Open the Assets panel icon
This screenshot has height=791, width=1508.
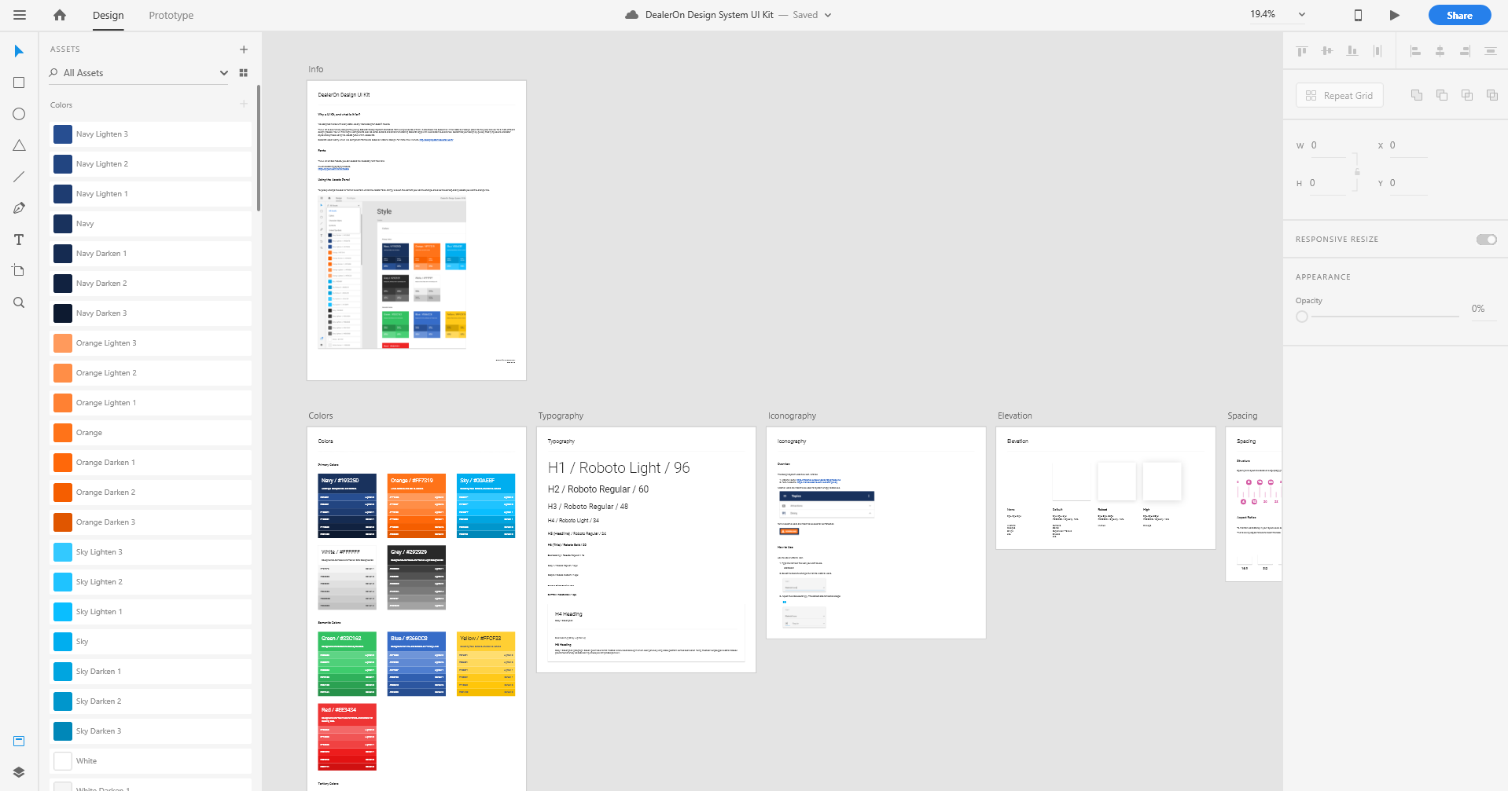coord(19,741)
